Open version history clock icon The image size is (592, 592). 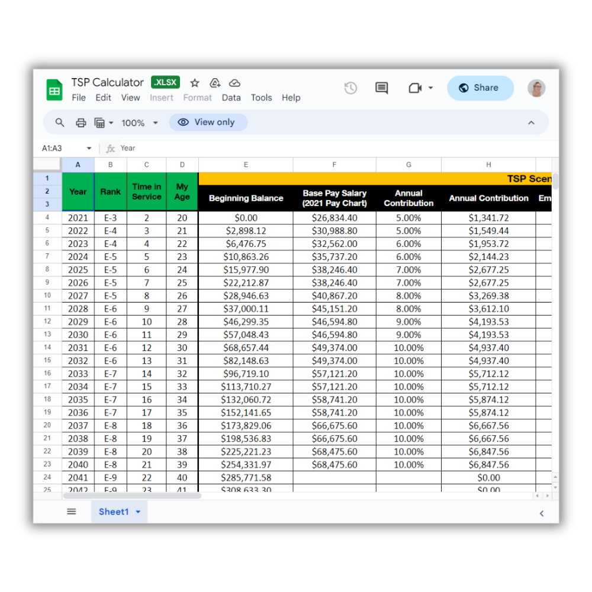pyautogui.click(x=350, y=87)
